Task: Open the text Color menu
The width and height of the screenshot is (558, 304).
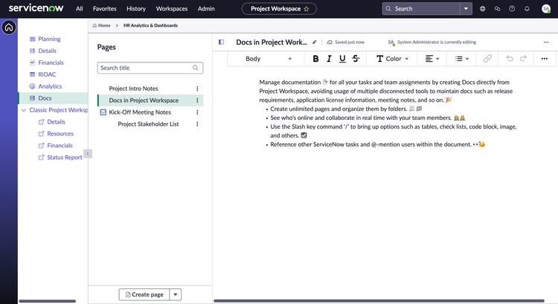Action: [393, 59]
